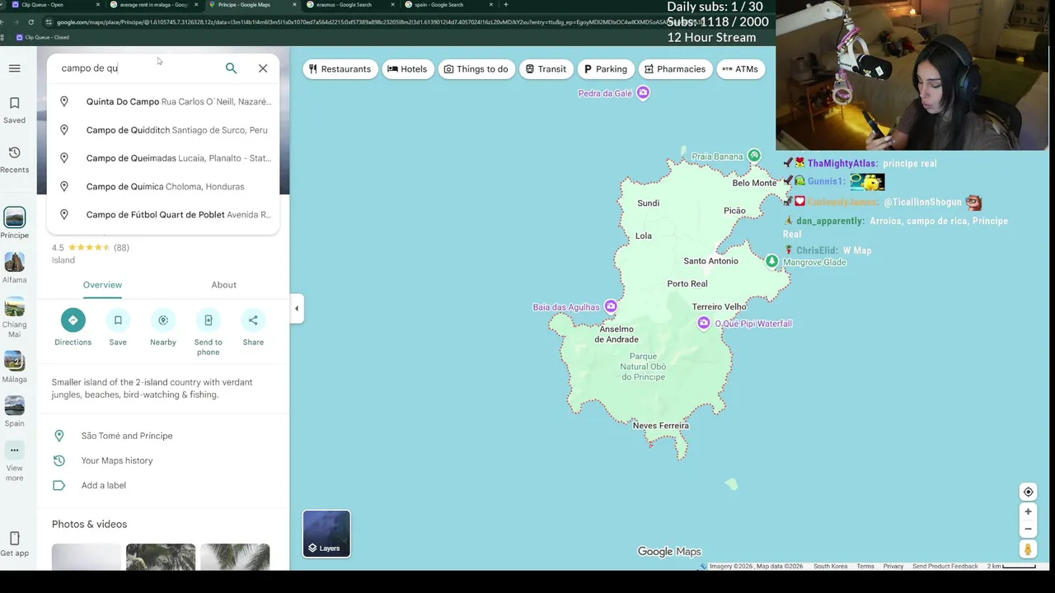Click the Santo Antonio town label
The width and height of the screenshot is (1055, 593).
click(710, 261)
